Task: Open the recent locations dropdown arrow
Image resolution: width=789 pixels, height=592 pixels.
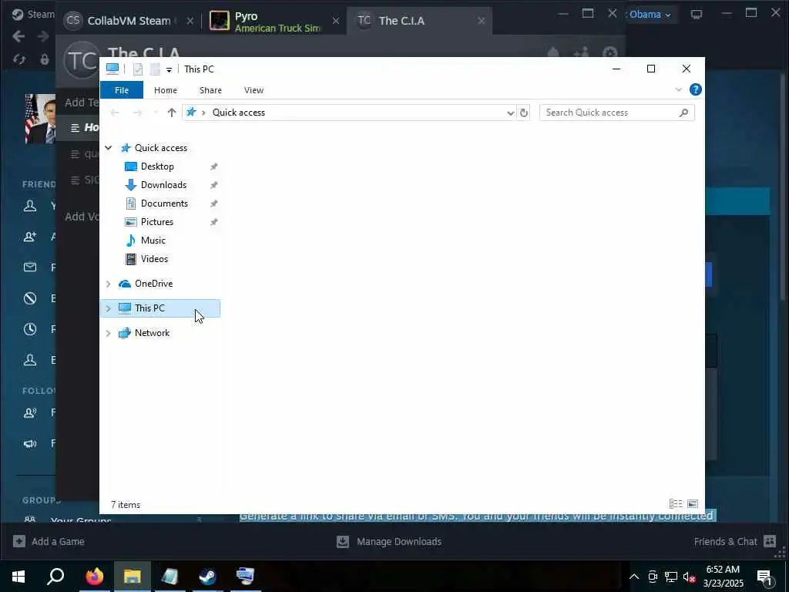Action: point(156,113)
